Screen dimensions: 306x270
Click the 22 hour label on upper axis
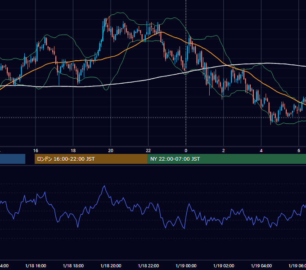pyautogui.click(x=148, y=150)
